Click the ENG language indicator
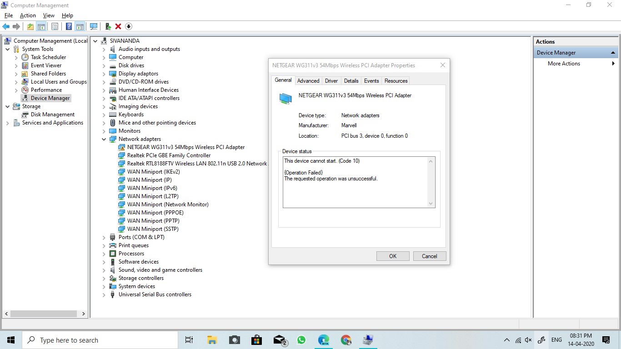Screen dimensions: 621x349 [556, 340]
